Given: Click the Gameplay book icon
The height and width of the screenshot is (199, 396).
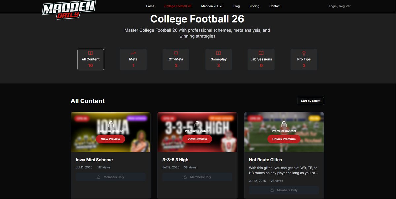Looking at the screenshot, I should (218, 53).
